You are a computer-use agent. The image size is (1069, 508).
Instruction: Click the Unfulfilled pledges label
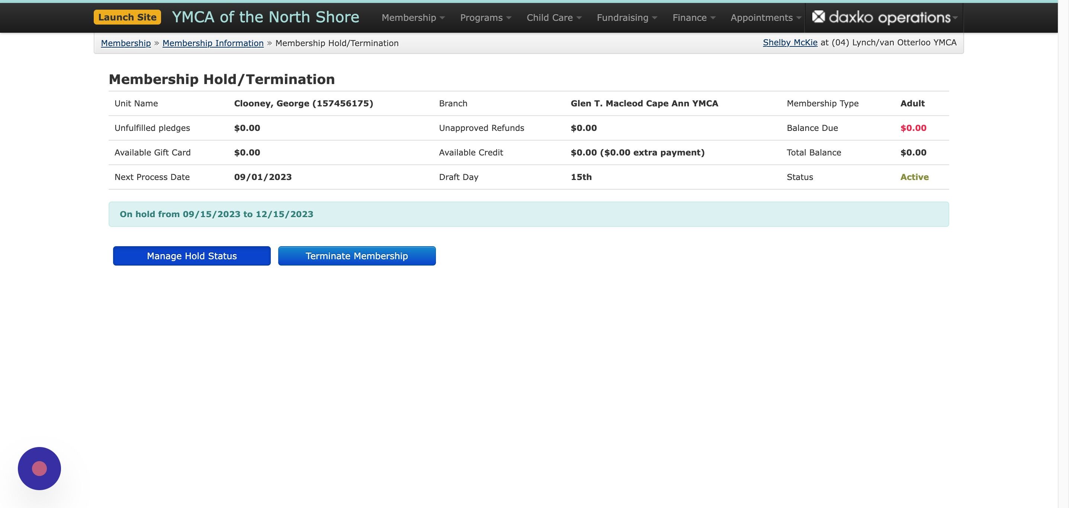coord(152,128)
